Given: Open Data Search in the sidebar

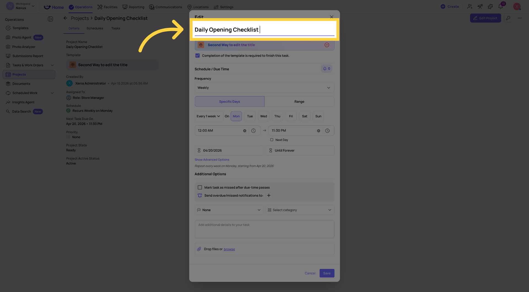Looking at the screenshot, I should (21, 112).
